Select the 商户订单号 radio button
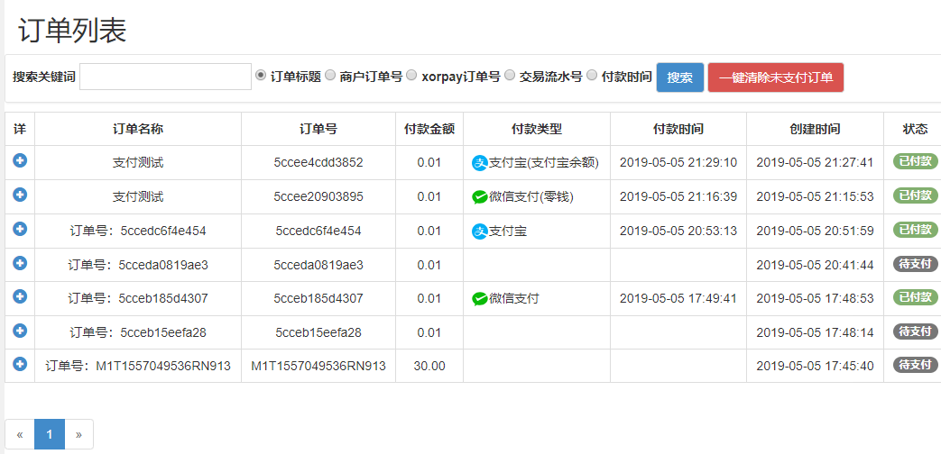This screenshot has height=454, width=941. (x=330, y=76)
